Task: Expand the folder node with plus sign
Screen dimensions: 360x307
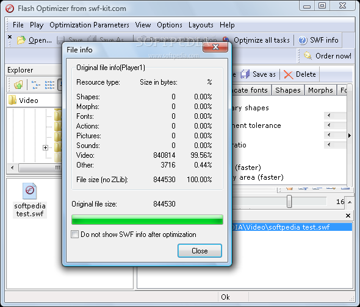Action: click(46, 147)
